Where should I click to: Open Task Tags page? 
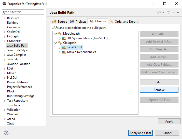pyautogui.click(x=13, y=105)
